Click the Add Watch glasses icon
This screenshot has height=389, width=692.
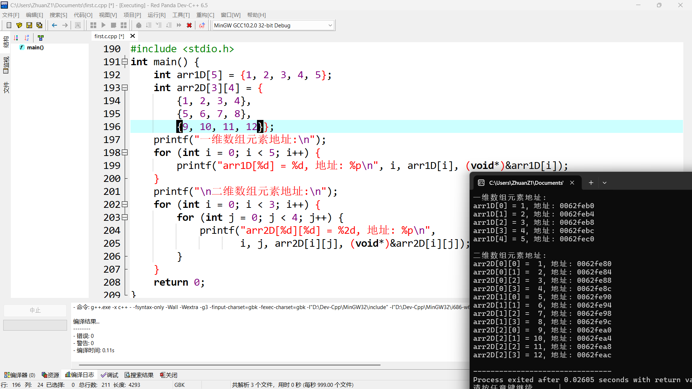(202, 25)
